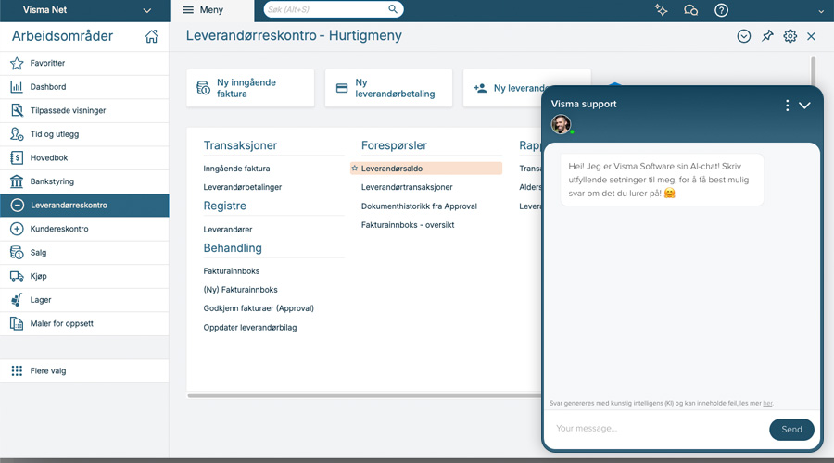Screen dimensions: 834x463
Task: Click the Flere valg grid icon
Action: (x=17, y=370)
